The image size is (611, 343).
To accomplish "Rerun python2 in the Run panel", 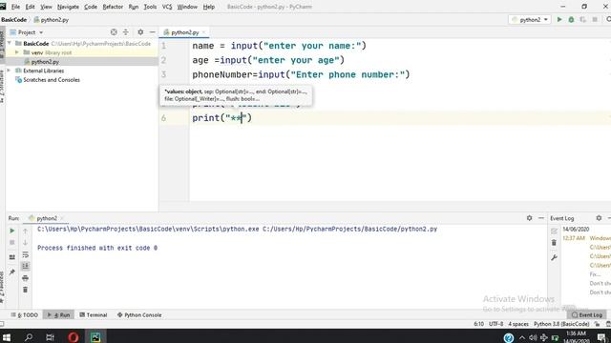I will [12, 231].
